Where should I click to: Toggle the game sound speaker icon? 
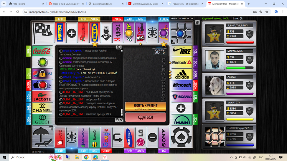pos(197,23)
